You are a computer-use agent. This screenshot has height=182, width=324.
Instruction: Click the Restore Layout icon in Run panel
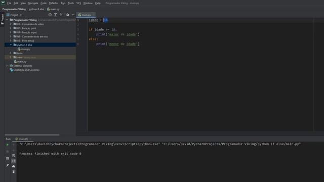(8, 158)
